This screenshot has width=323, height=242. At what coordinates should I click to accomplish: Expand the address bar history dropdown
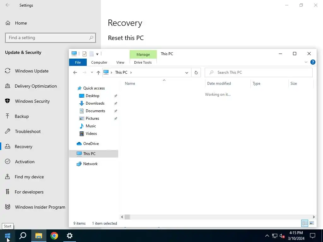coord(187,73)
